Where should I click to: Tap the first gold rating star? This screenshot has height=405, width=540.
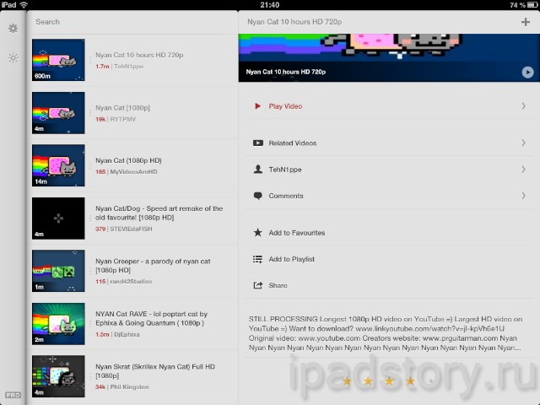pos(347,381)
